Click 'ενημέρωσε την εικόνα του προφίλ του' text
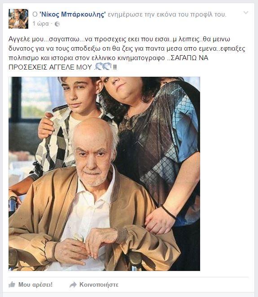Screen dimensions: 258x297 click(167, 14)
